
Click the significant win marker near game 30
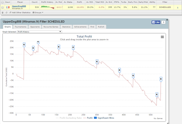24,45
